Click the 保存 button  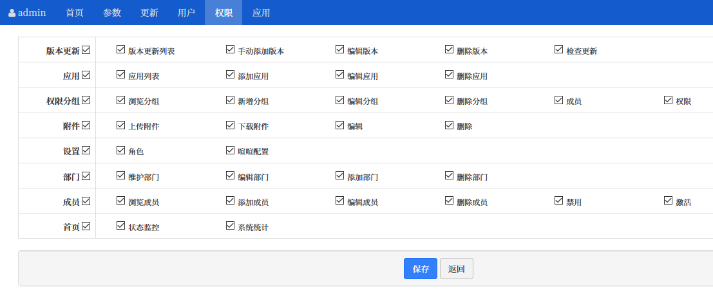(x=421, y=269)
